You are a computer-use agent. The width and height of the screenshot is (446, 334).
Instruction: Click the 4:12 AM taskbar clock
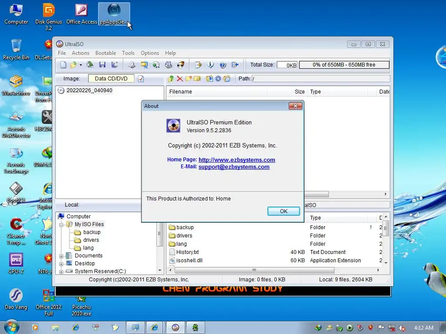(x=424, y=328)
